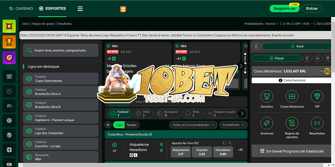This screenshot has width=335, height=167.
Task: Open the Painel tab
Action: click(x=276, y=58)
